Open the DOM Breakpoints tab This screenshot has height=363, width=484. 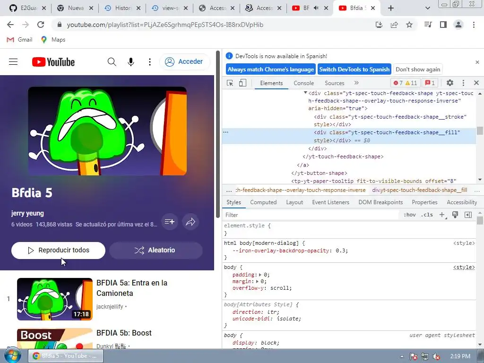click(380, 202)
